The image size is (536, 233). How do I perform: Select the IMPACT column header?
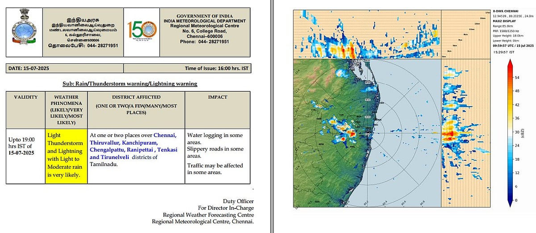217,97
